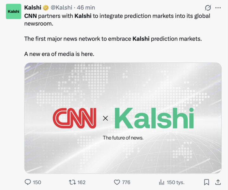Click the @Kalshi handle
Image resolution: width=228 pixels, height=190 pixels.
[62, 8]
